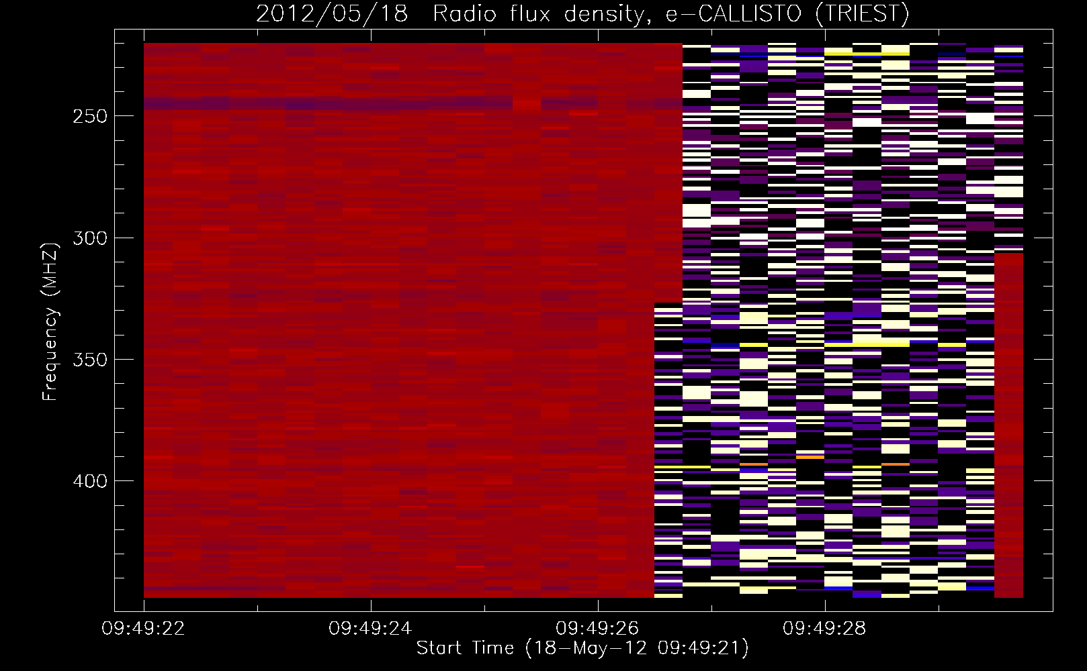Click the plot title '2012/05/18 Radio flux density'
1087x671 pixels.
[x=455, y=14]
